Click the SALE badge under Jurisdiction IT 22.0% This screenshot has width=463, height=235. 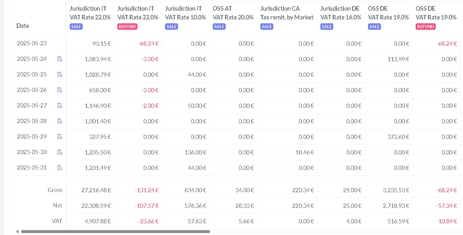pos(76,27)
